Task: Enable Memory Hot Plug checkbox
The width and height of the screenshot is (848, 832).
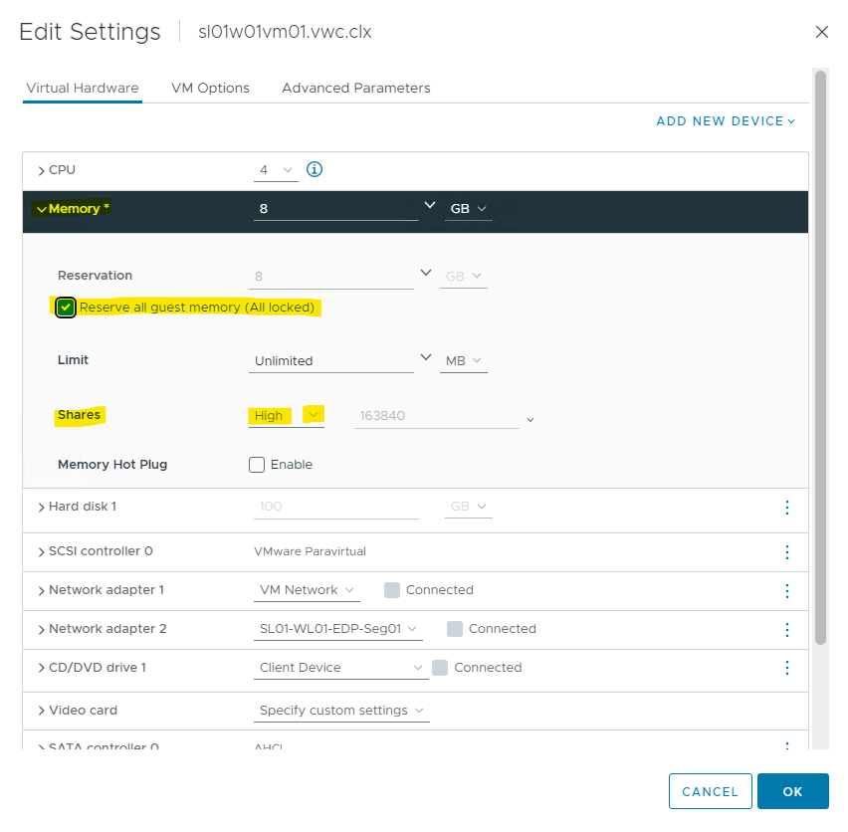Action: 257,465
